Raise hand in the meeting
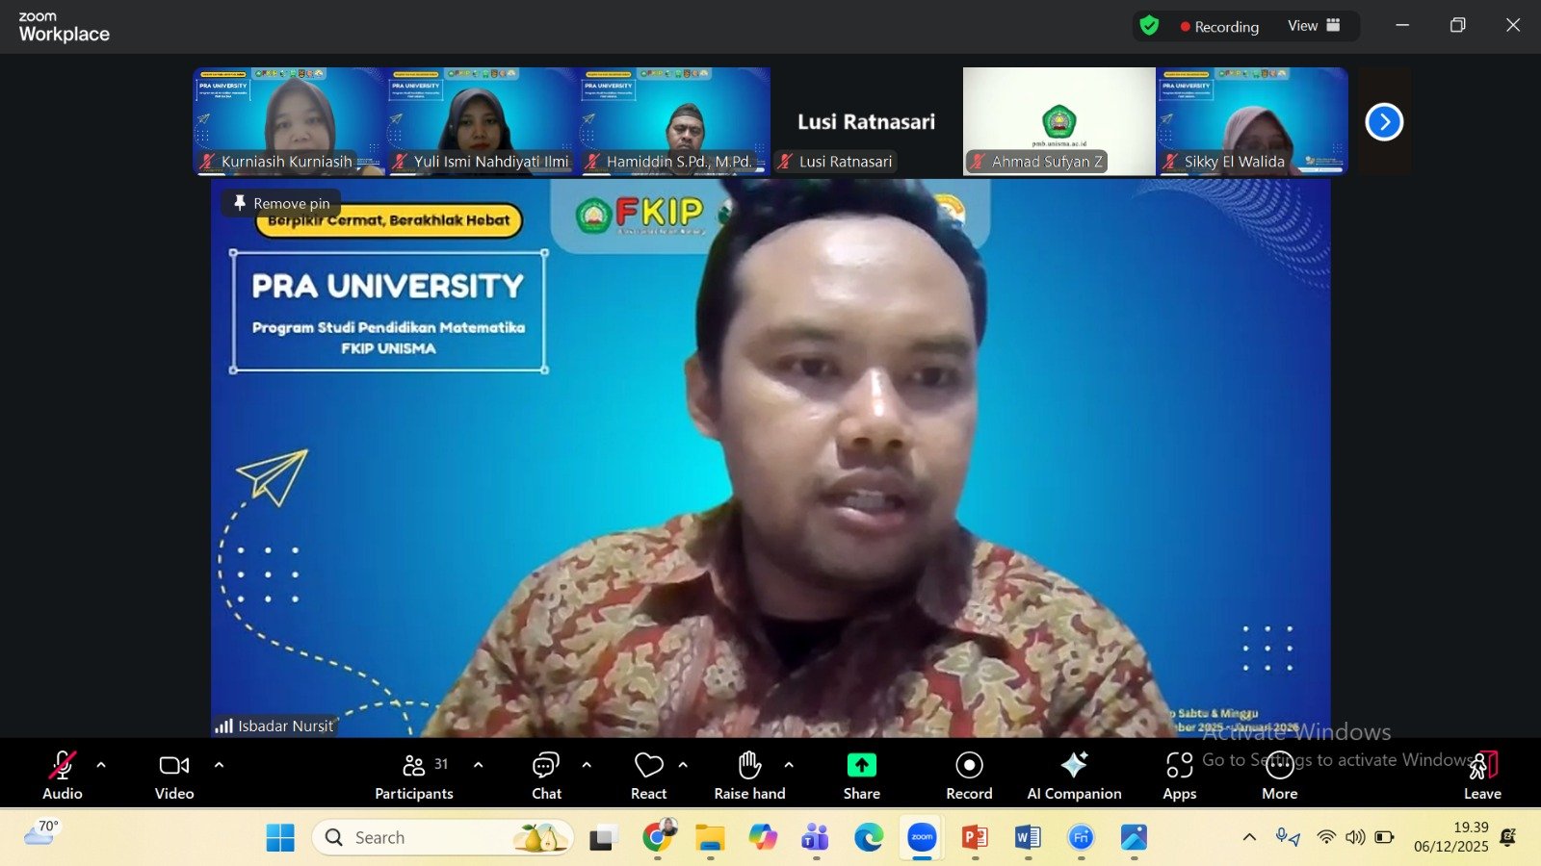Screen dimensions: 1541x866 coord(749,765)
